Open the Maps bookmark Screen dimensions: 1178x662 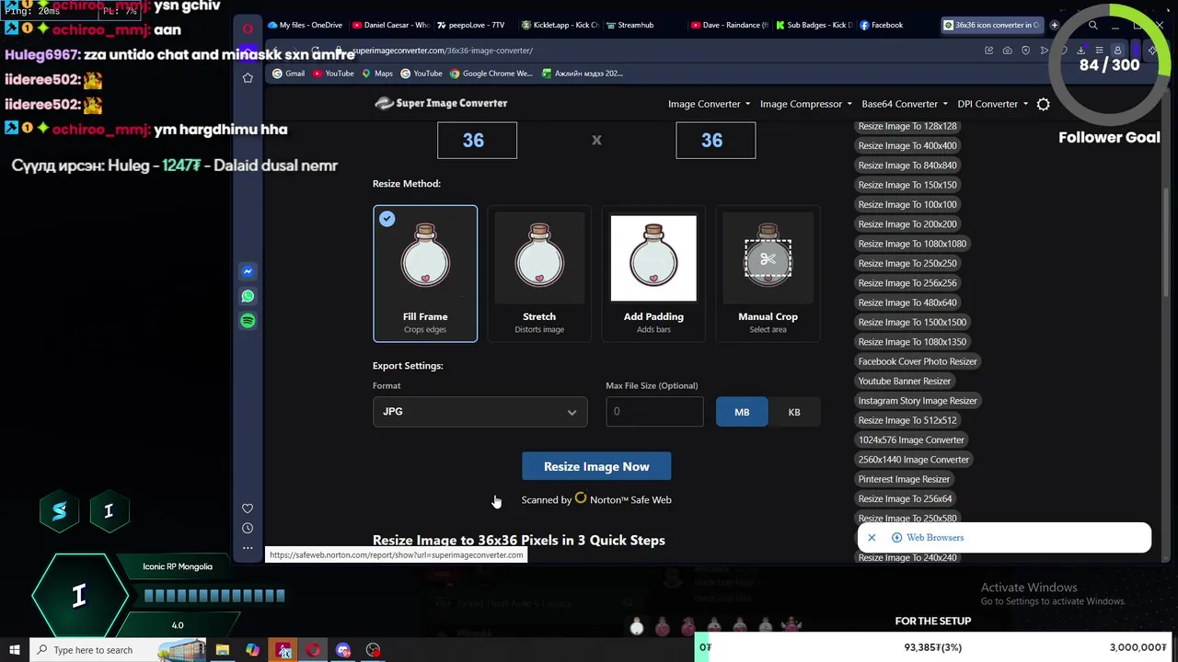(377, 74)
